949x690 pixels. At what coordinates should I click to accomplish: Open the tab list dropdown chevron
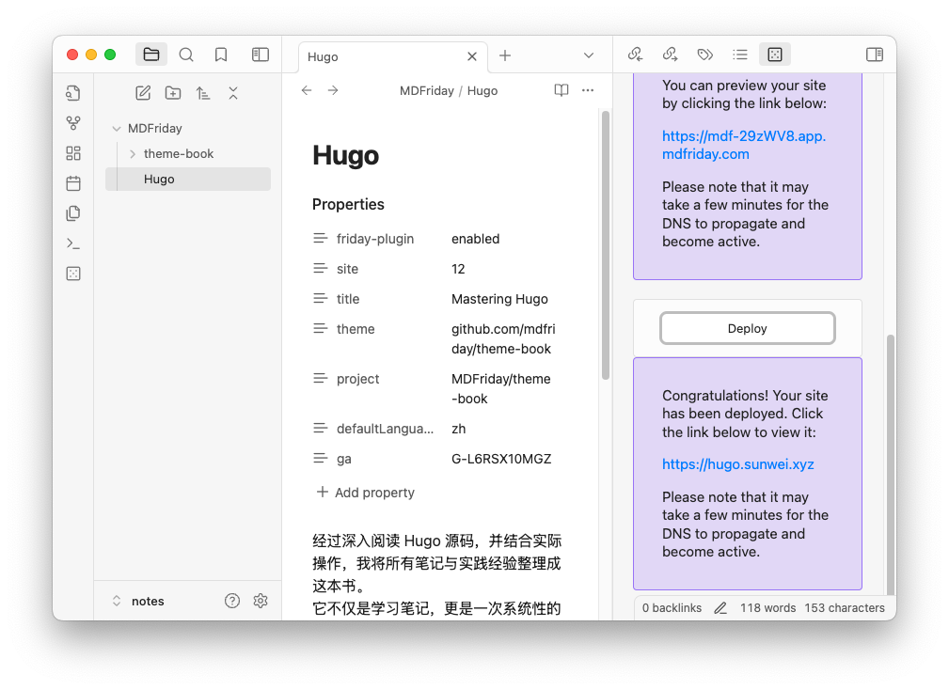pos(588,55)
